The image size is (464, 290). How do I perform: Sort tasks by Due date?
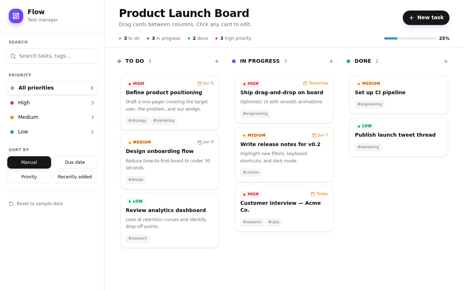point(75,162)
